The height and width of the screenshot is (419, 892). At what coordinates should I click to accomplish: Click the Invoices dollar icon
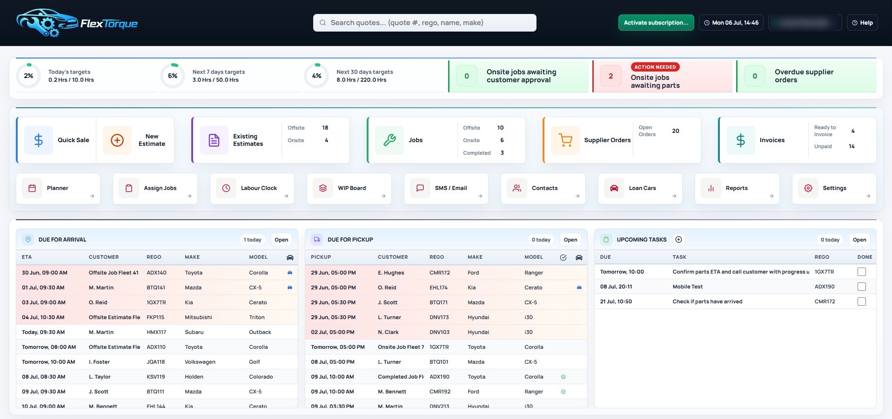(741, 140)
